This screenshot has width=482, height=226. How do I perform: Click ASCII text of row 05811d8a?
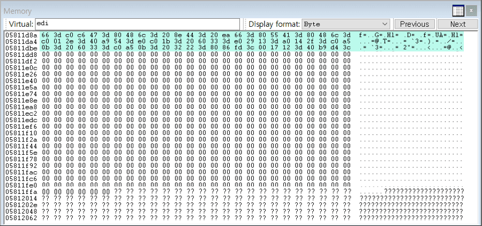click(x=411, y=35)
